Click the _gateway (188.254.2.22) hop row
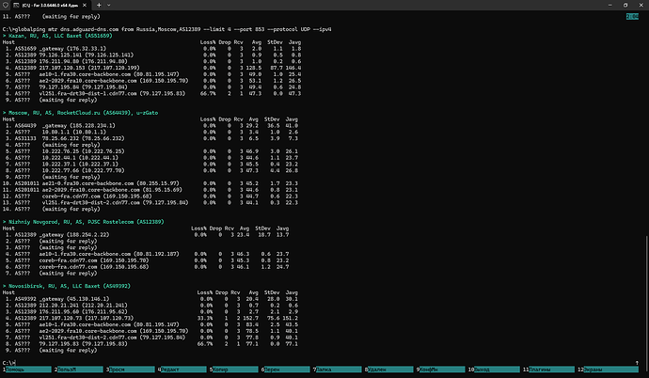The image size is (649, 378). point(147,234)
